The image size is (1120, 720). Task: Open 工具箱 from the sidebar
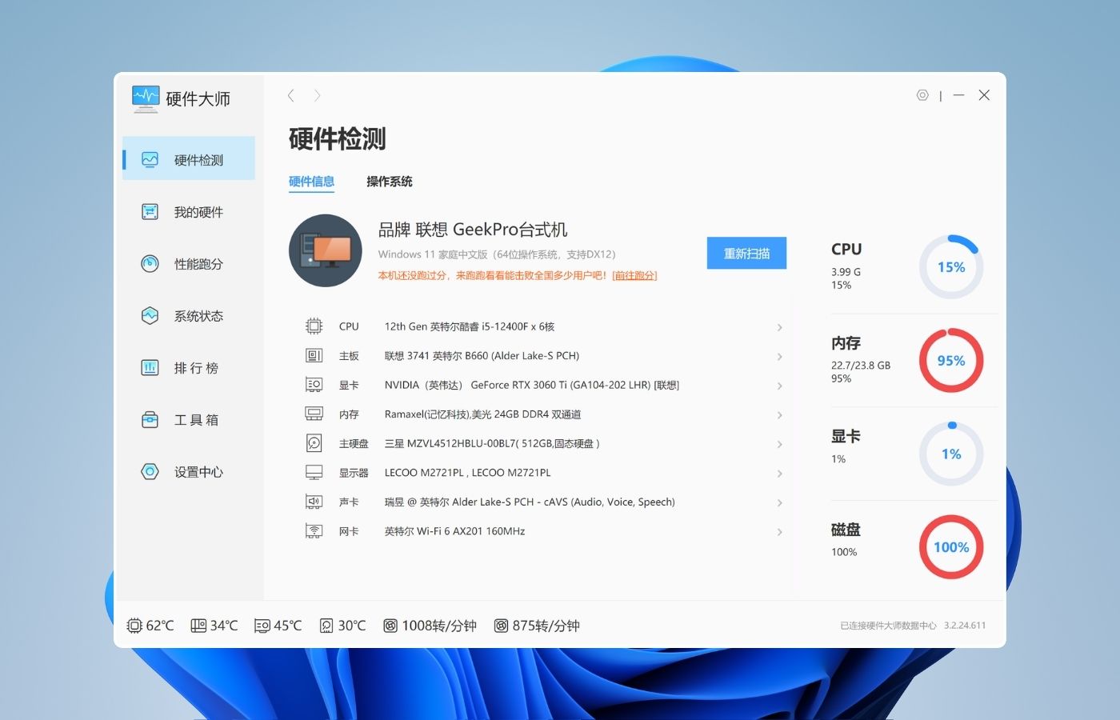[x=189, y=419]
